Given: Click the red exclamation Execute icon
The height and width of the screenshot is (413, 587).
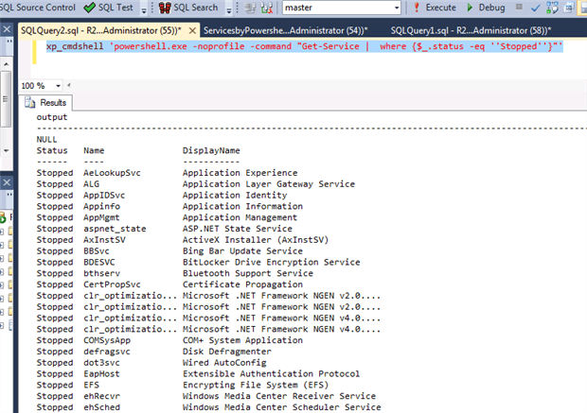Looking at the screenshot, I should point(417,8).
